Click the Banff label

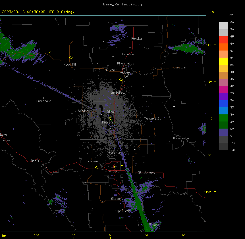pos(35,161)
